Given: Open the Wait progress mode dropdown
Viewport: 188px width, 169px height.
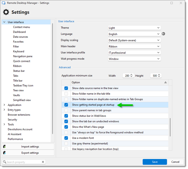Looking at the screenshot, I should click(x=134, y=59).
